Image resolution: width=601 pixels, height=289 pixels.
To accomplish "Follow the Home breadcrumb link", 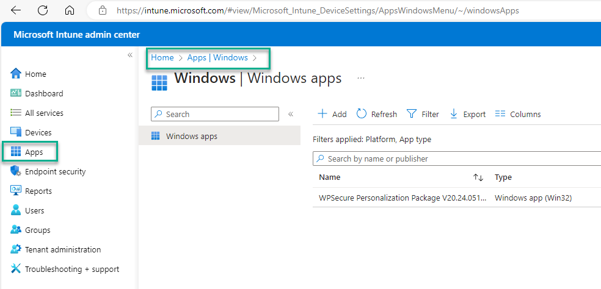I will pos(162,57).
